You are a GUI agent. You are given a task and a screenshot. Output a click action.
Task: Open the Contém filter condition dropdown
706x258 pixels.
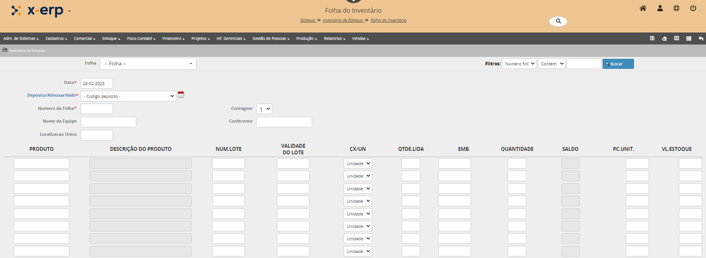[551, 64]
